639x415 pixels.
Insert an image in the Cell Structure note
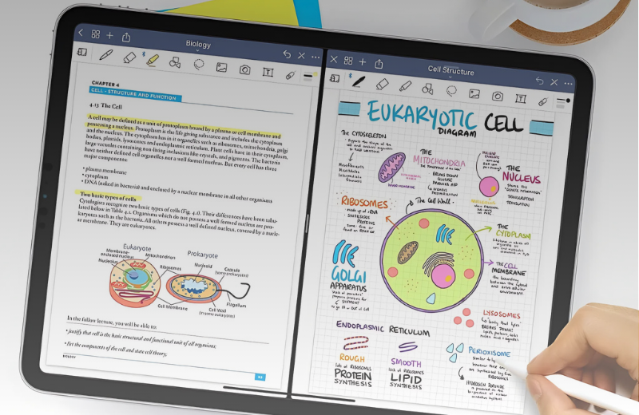(474, 93)
